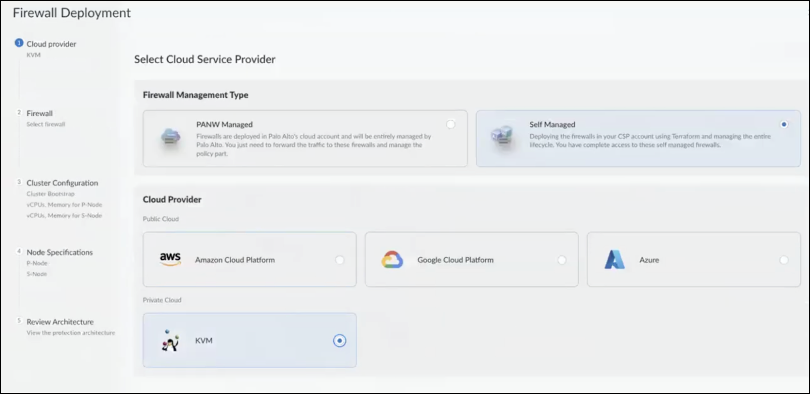Open the Review Architecture step
Screen dimensions: 810x394
pyautogui.click(x=60, y=322)
